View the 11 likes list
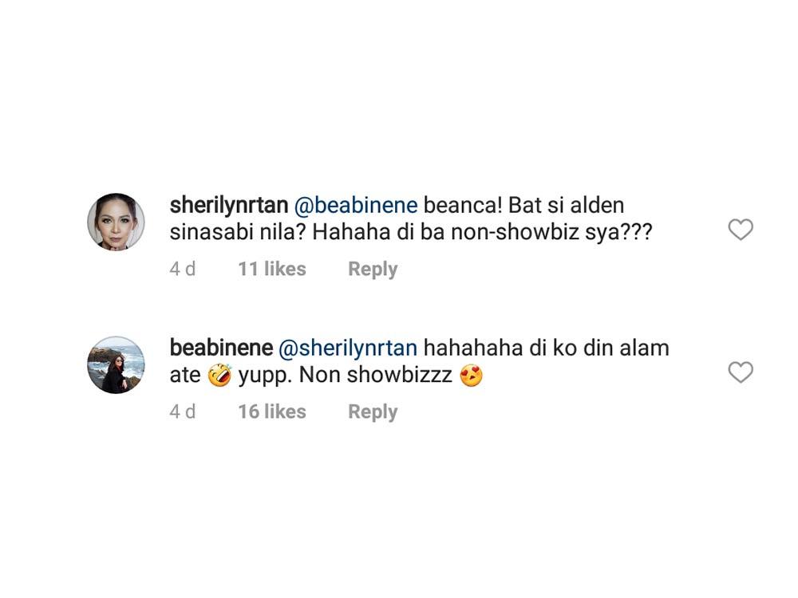This screenshot has height=598, width=798. (272, 269)
